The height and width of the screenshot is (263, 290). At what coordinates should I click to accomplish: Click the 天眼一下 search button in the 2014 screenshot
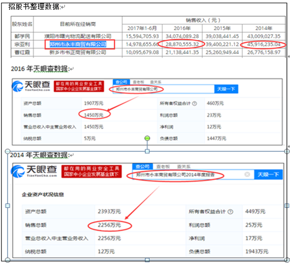click(x=269, y=174)
